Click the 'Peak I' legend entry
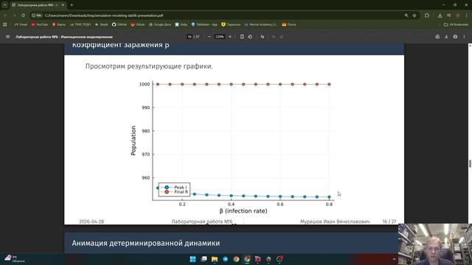 174,187
